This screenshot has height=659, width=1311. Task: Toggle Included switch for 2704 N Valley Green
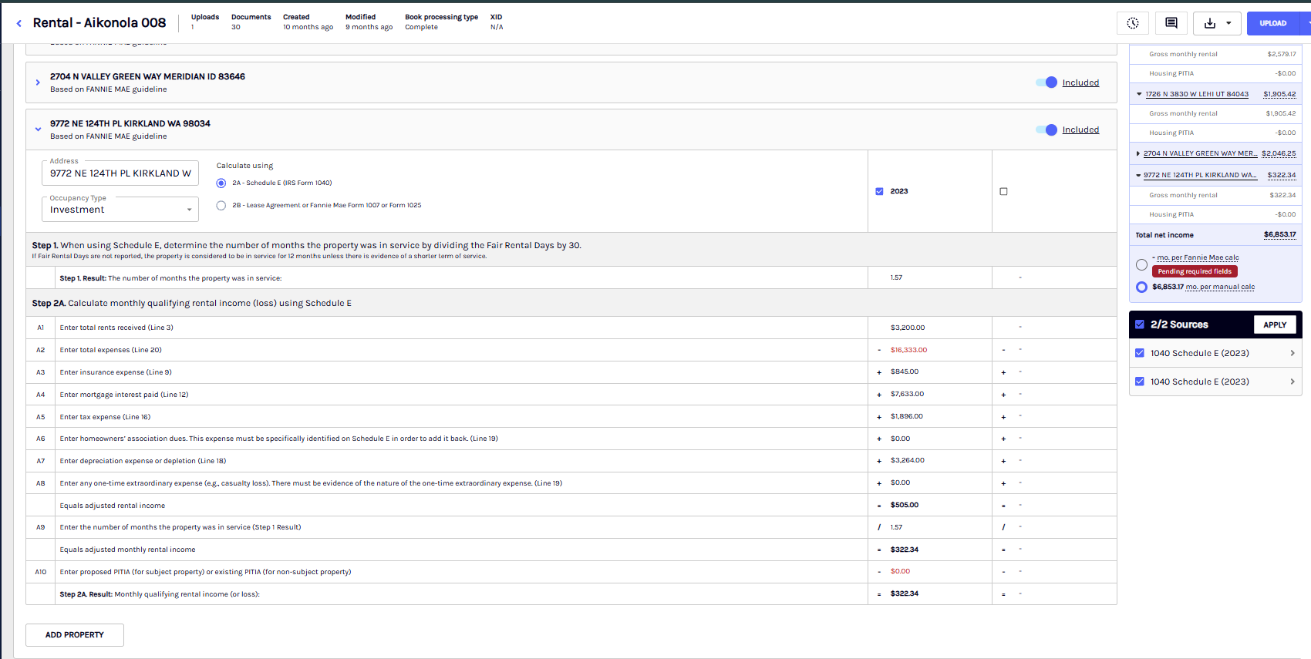tap(1046, 82)
